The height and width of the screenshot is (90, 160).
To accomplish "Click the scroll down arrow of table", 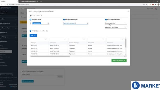I will 126,55.
